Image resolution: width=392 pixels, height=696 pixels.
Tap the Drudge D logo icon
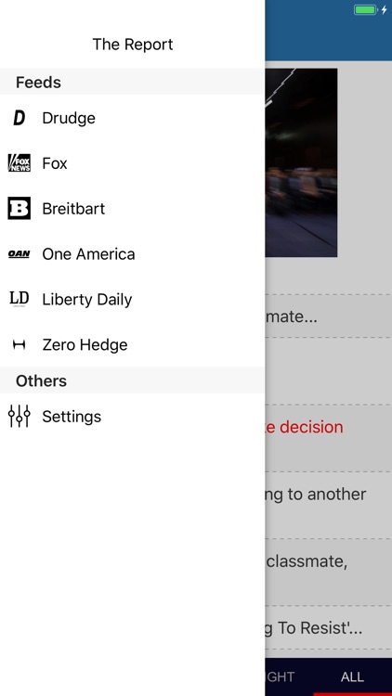coord(20,118)
